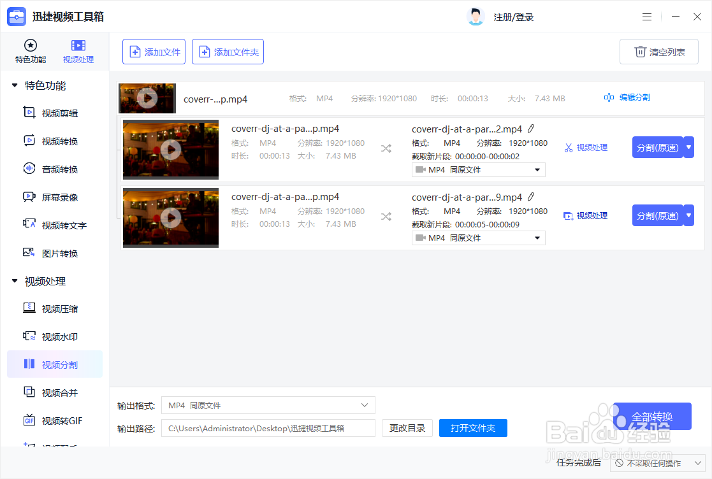Open the 输出格式 dropdown

[x=268, y=405]
